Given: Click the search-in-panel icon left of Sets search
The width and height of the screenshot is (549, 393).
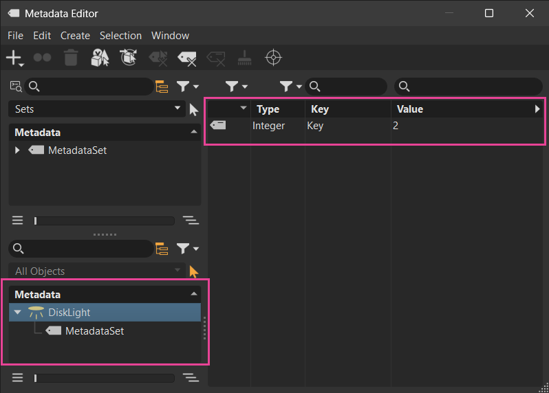Looking at the screenshot, I should pos(16,87).
